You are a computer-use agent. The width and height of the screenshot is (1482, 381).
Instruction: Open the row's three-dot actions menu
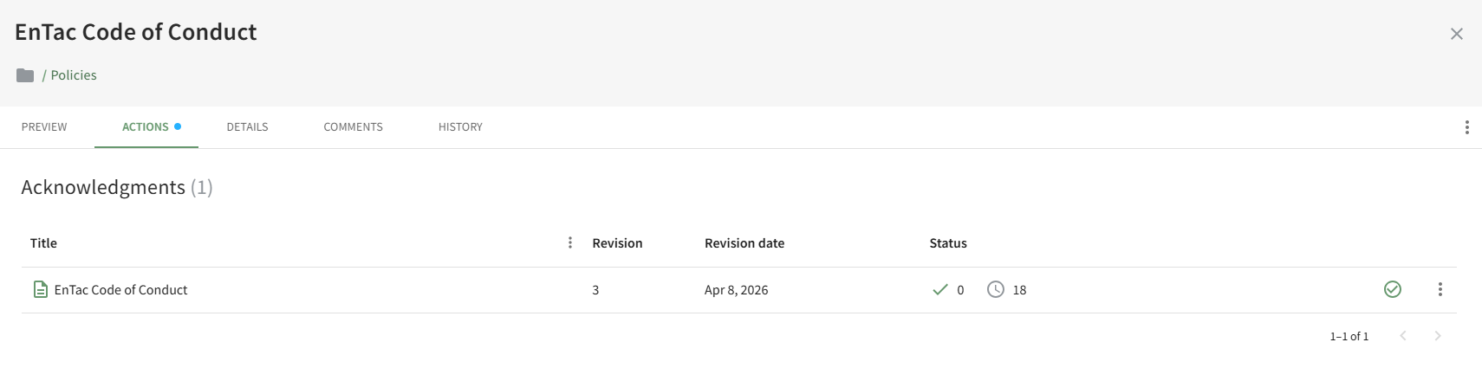[x=1440, y=289]
